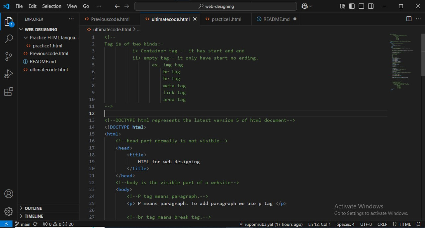This screenshot has height=228, width=425.
Task: Click the head opening tag on line 17
Action: (124, 148)
